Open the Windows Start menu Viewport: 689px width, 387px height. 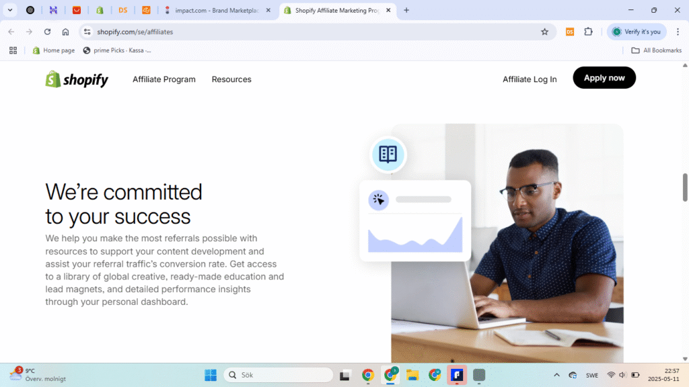[211, 375]
